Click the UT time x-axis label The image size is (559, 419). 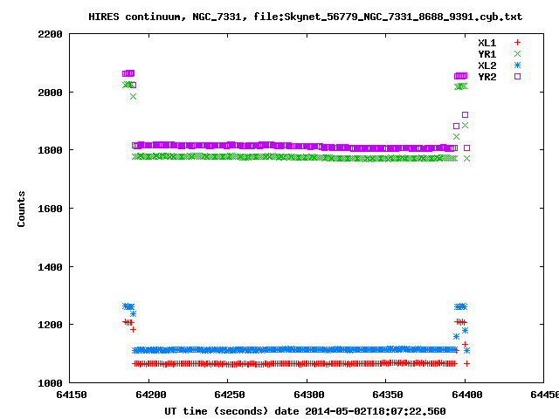pos(305,411)
